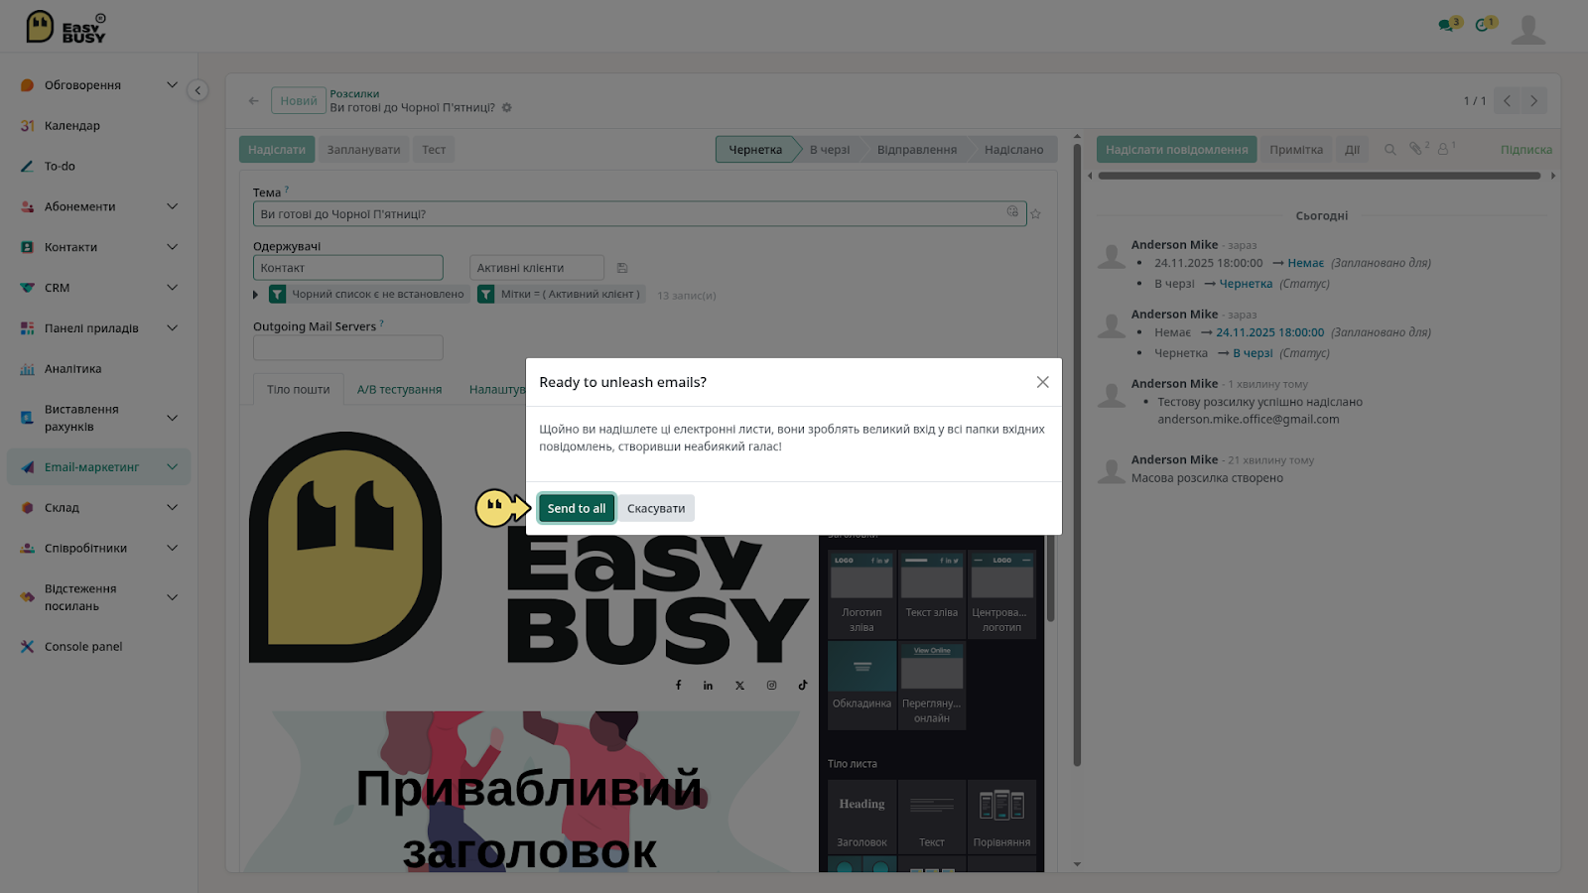
Task: Click the Склад sidebar icon
Action: click(x=28, y=508)
